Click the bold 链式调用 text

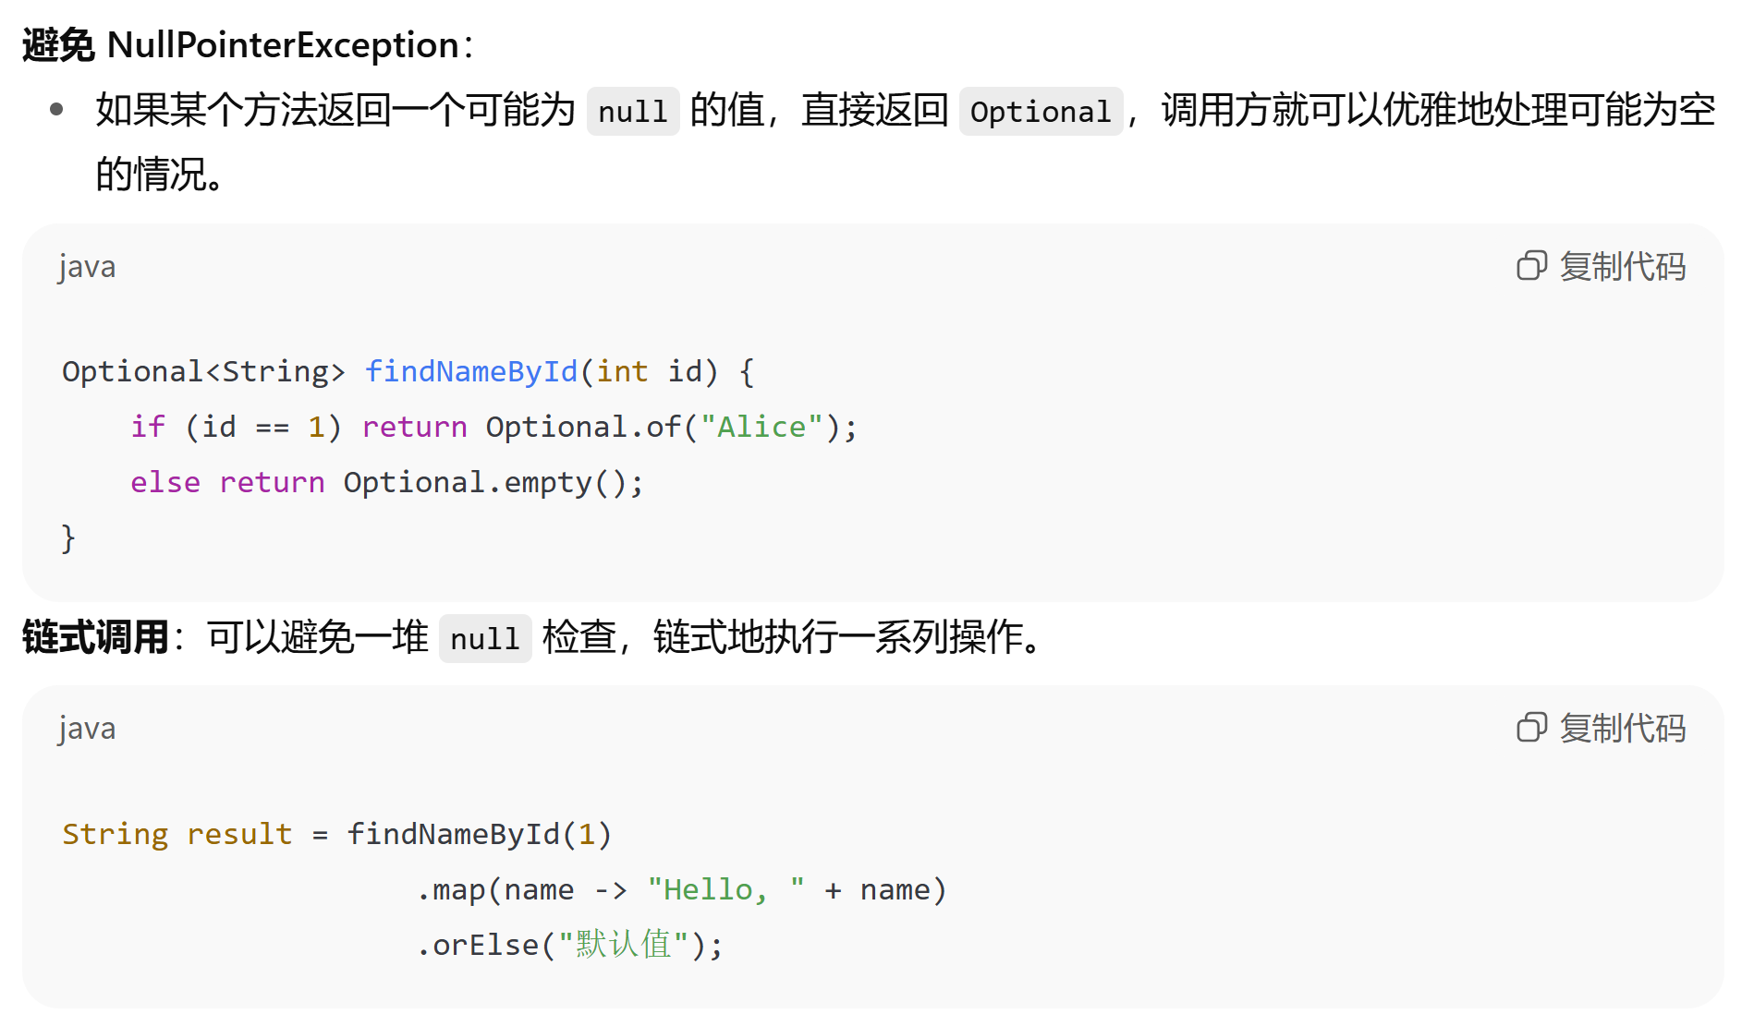(x=95, y=637)
